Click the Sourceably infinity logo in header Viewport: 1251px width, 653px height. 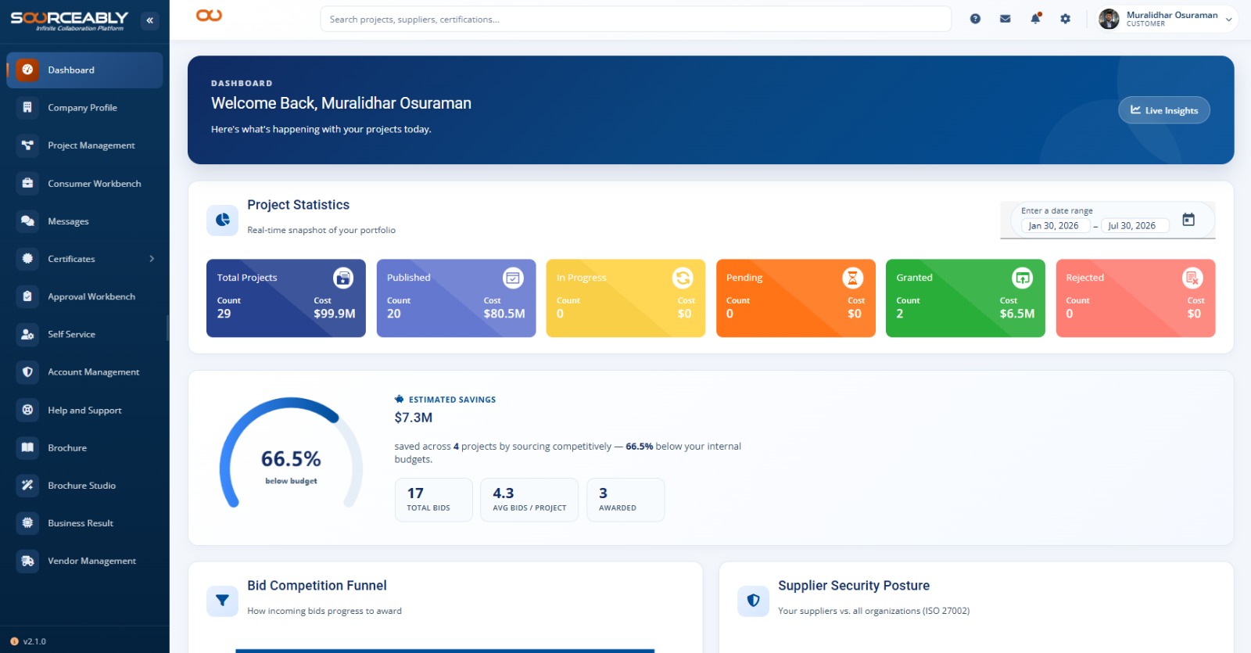209,16
